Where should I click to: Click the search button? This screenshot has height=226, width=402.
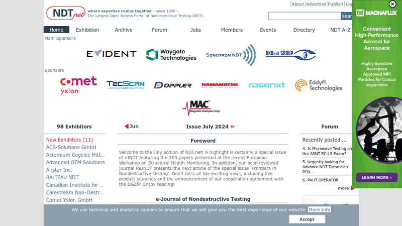346,16
